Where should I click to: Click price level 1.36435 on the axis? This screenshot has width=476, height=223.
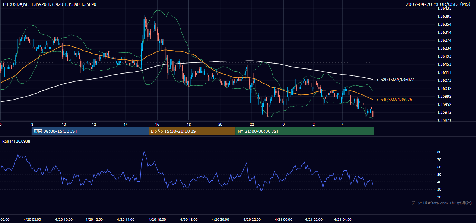click(445, 8)
